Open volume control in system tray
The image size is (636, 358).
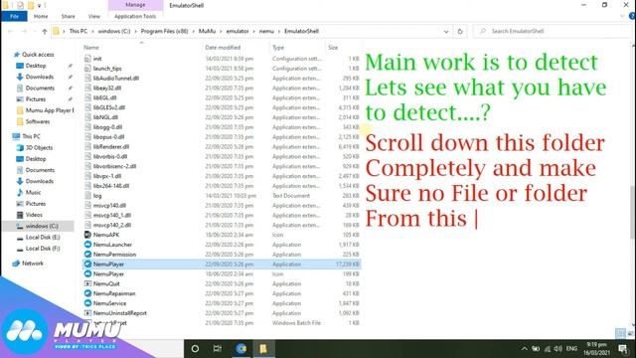click(x=558, y=349)
